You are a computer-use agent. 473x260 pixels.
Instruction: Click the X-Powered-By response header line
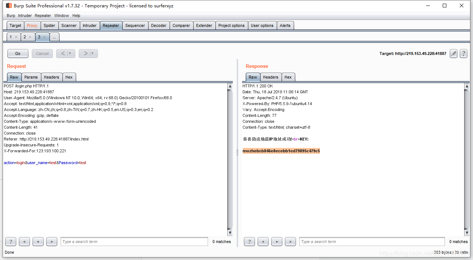277,104
